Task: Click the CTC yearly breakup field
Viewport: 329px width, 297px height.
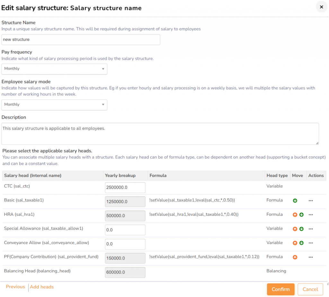Action: (x=125, y=188)
